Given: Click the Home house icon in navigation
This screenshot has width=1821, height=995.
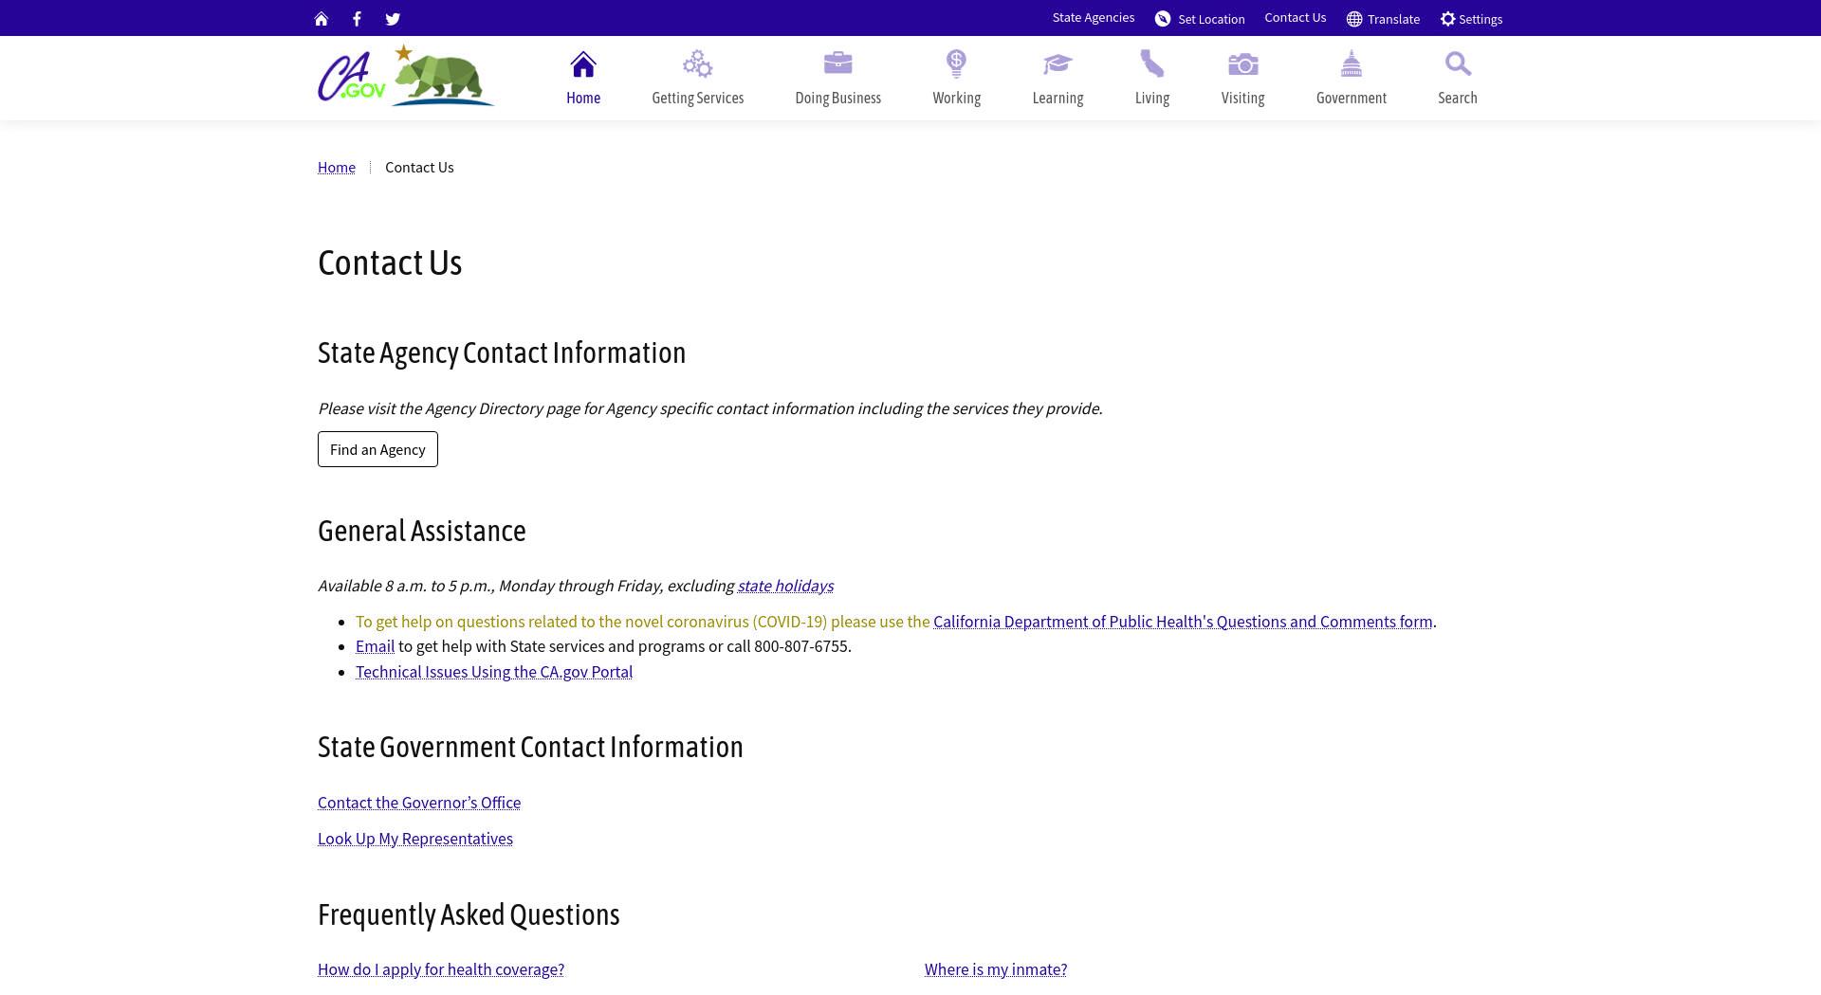Looking at the screenshot, I should (583, 64).
